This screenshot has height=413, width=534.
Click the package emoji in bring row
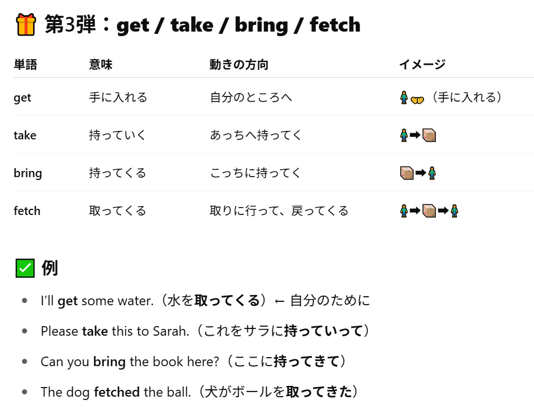point(407,173)
